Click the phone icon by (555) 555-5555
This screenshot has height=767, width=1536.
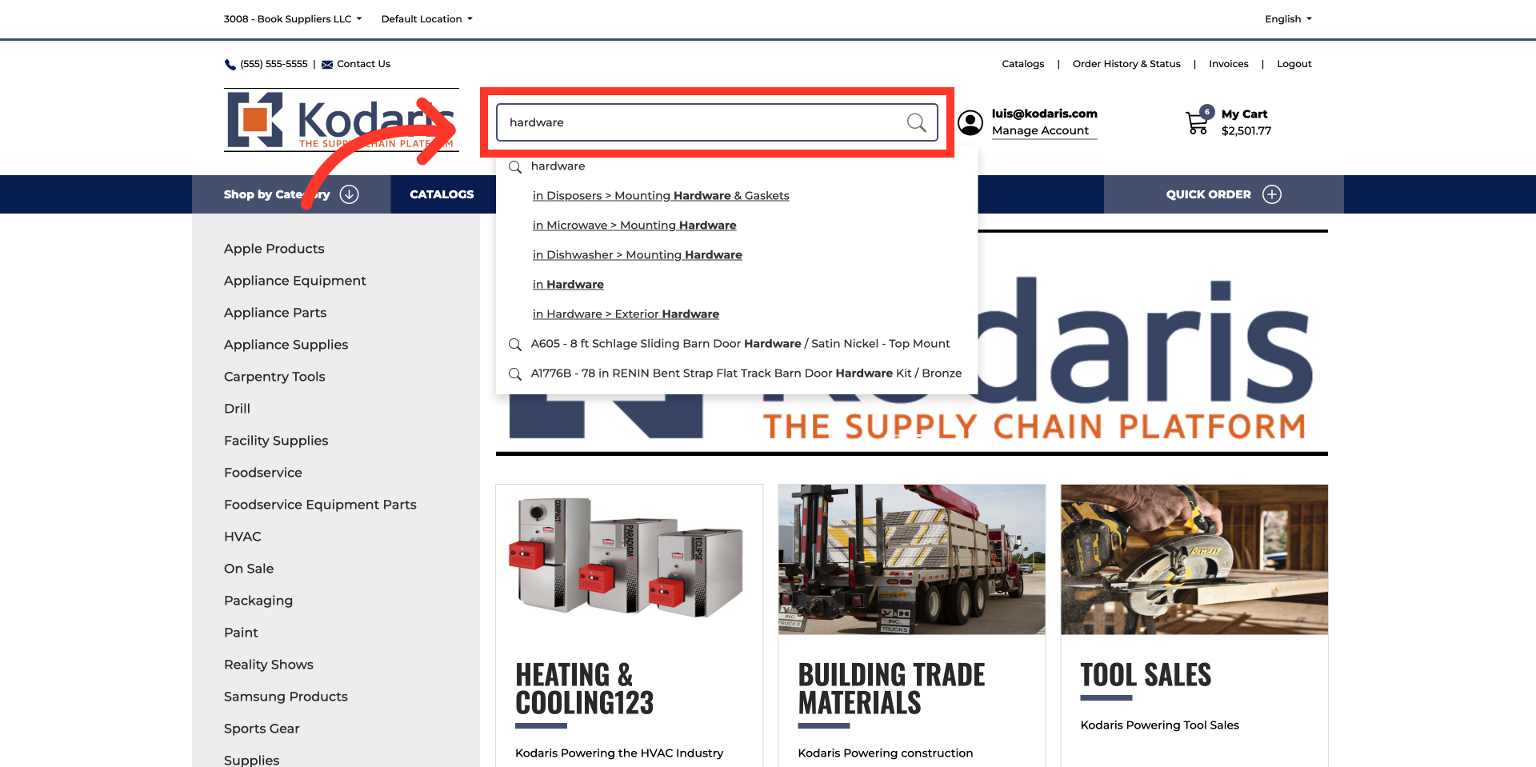230,65
